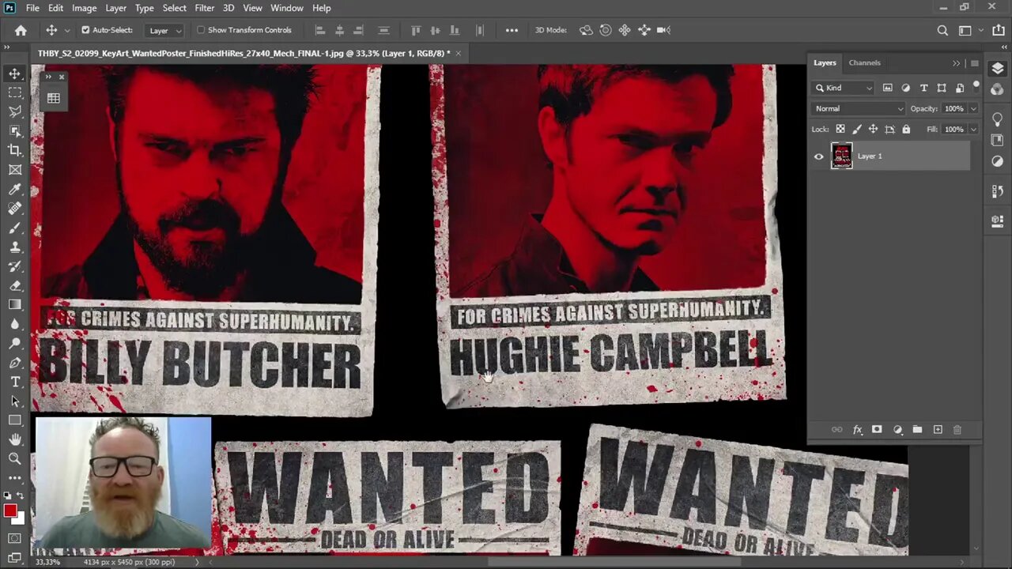Select the Dodge tool
This screenshot has width=1012, height=569.
pyautogui.click(x=15, y=343)
